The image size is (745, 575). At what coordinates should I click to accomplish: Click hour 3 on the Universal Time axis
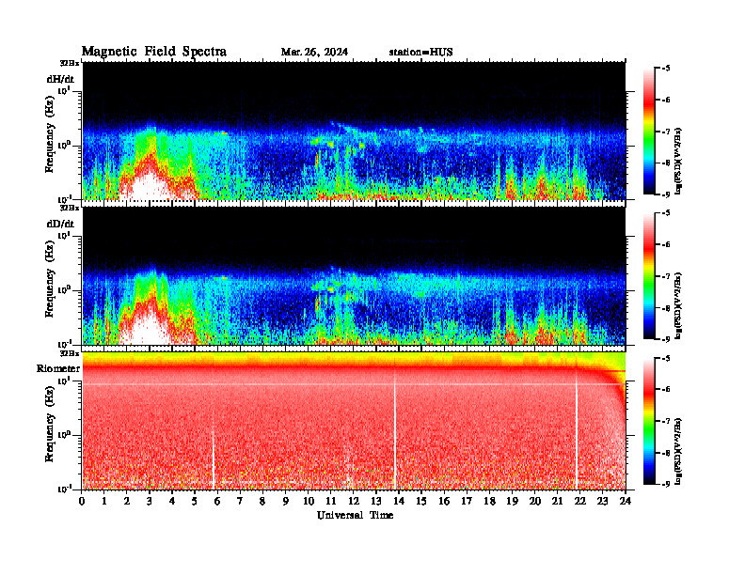[x=150, y=501]
